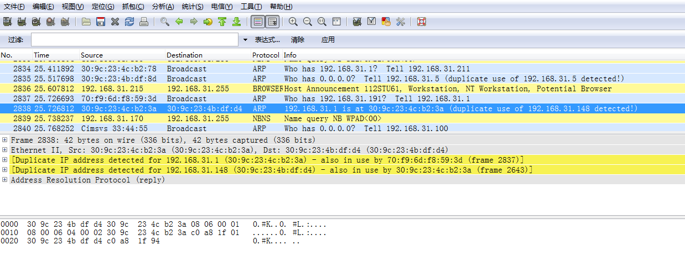
Task: Open the 文件(F) menu
Action: tap(14, 7)
